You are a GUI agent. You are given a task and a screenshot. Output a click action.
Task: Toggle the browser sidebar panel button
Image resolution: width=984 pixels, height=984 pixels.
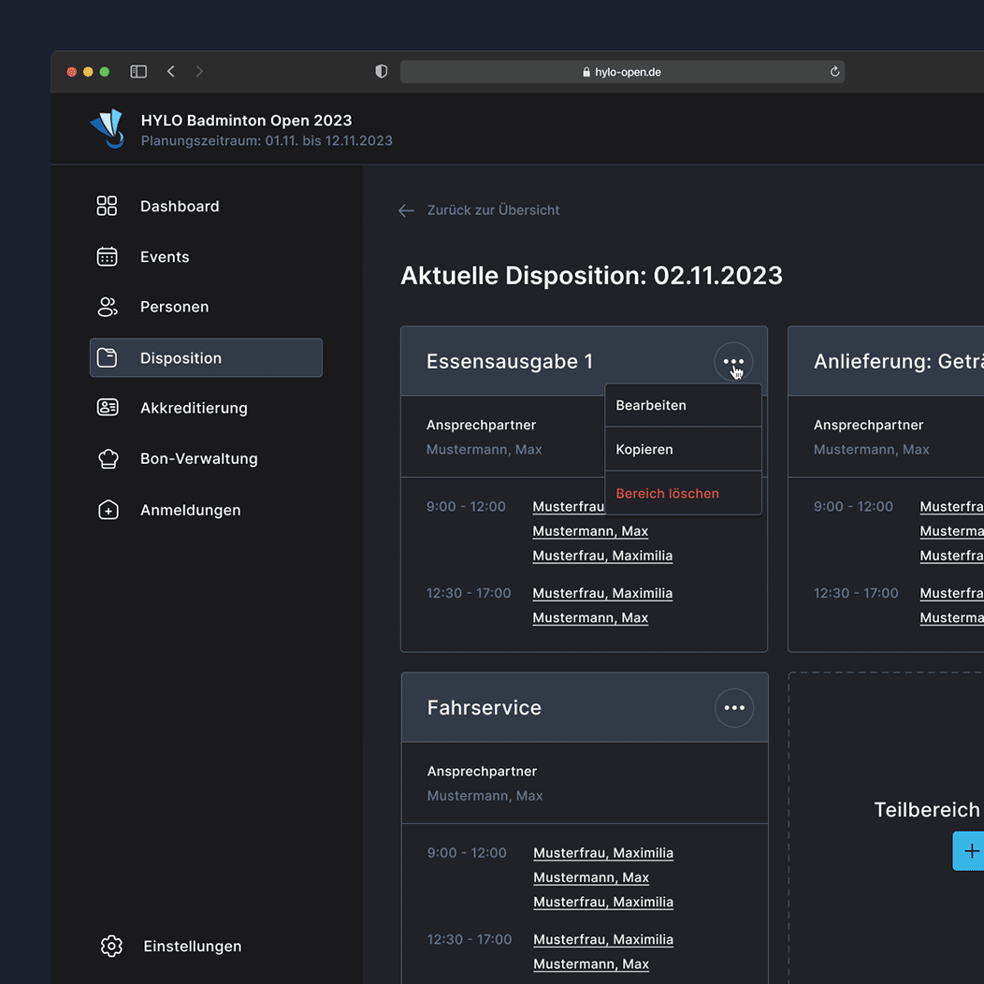pyautogui.click(x=138, y=71)
